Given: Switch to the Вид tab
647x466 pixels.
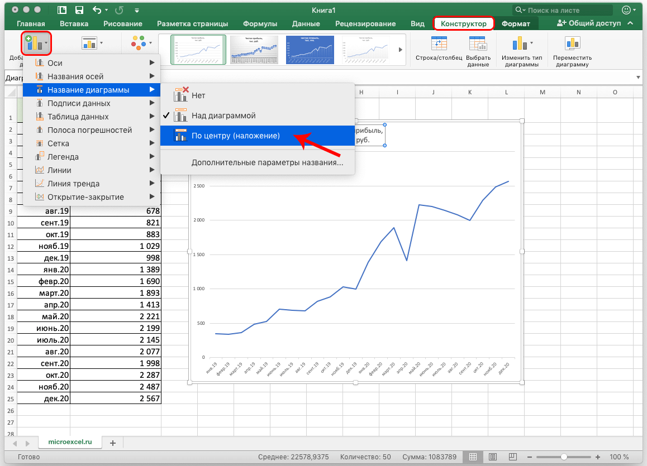Looking at the screenshot, I should click(x=417, y=23).
